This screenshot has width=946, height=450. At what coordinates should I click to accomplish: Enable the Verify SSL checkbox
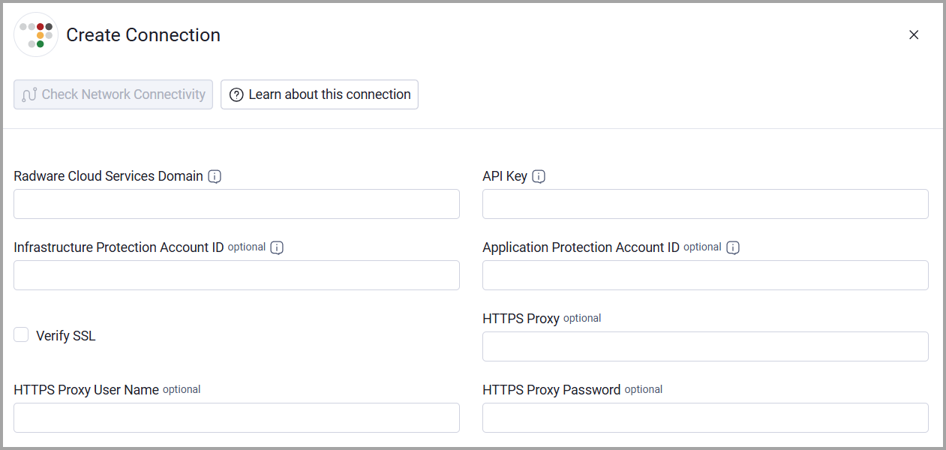[x=21, y=334]
